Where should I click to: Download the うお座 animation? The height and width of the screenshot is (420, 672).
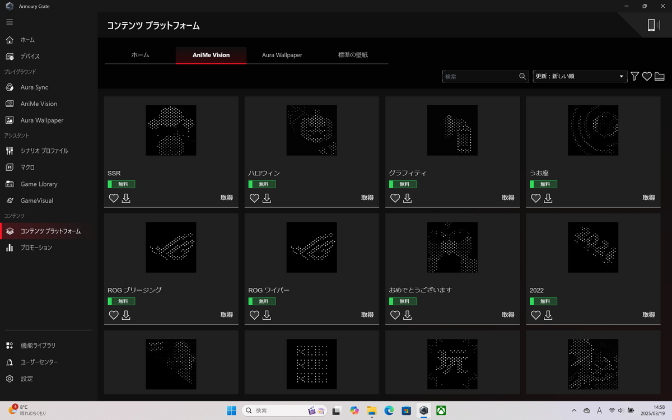[548, 198]
